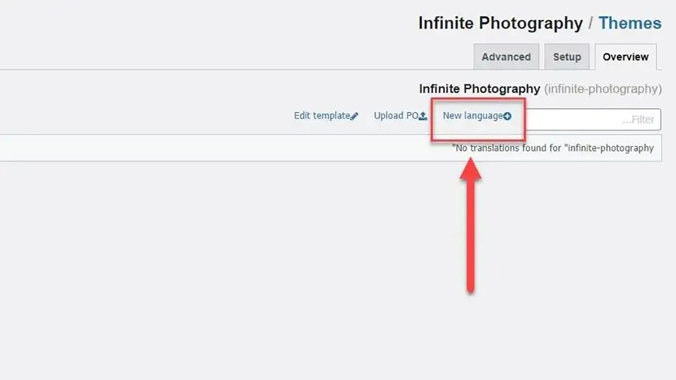This screenshot has width=676, height=380.
Task: Click the large Infinite Photography page title
Action: 500,24
